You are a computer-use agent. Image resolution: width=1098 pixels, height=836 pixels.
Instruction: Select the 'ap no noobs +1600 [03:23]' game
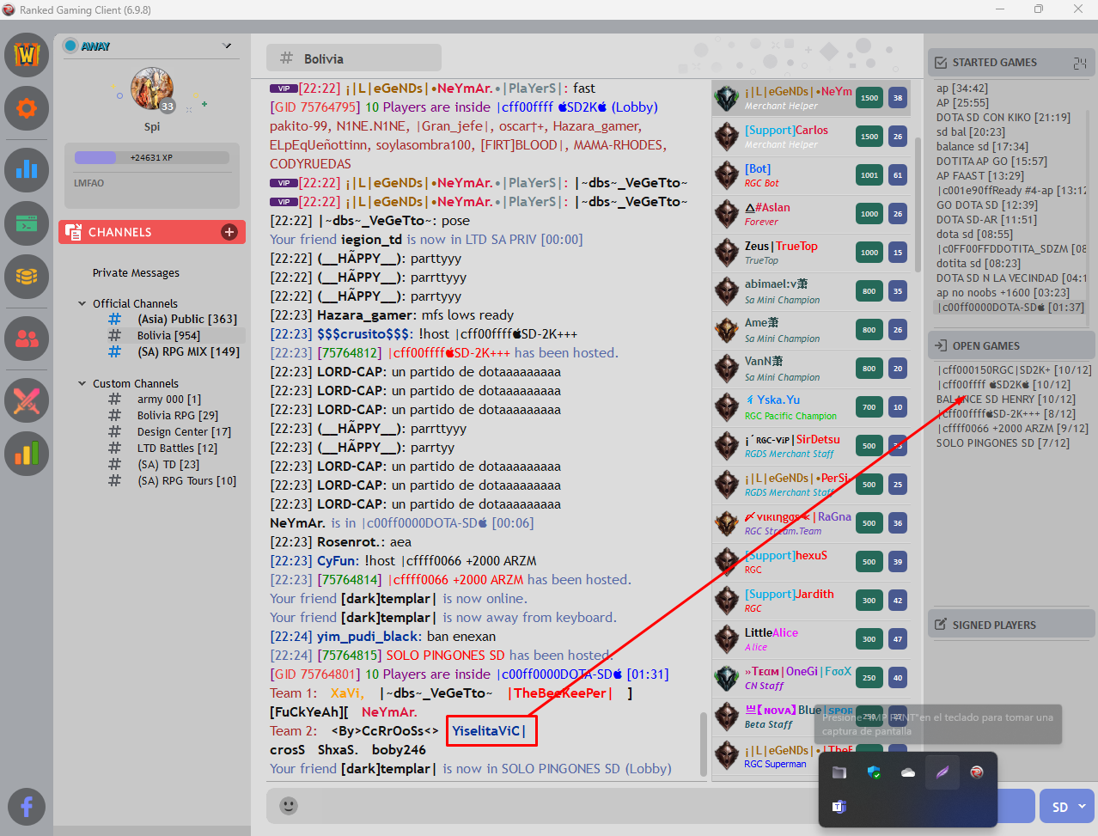pos(1003,293)
